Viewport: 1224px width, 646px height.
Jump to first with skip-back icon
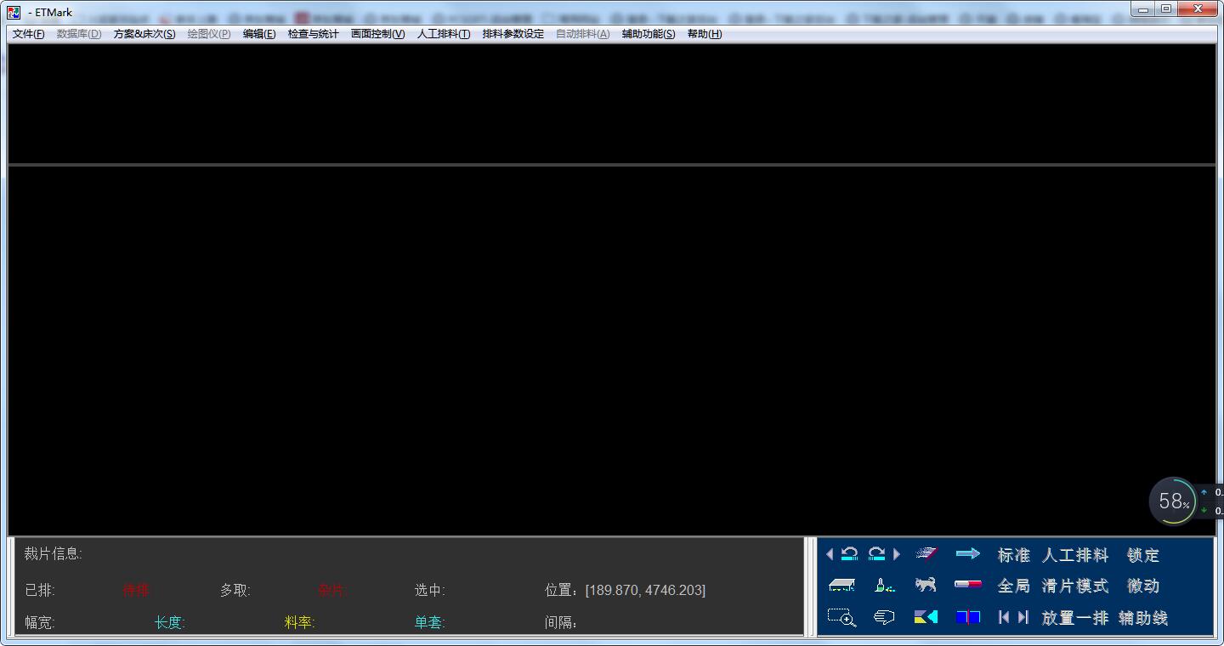click(x=1004, y=618)
